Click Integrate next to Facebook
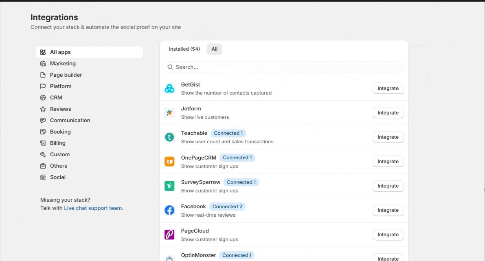The height and width of the screenshot is (261, 485). tap(388, 210)
